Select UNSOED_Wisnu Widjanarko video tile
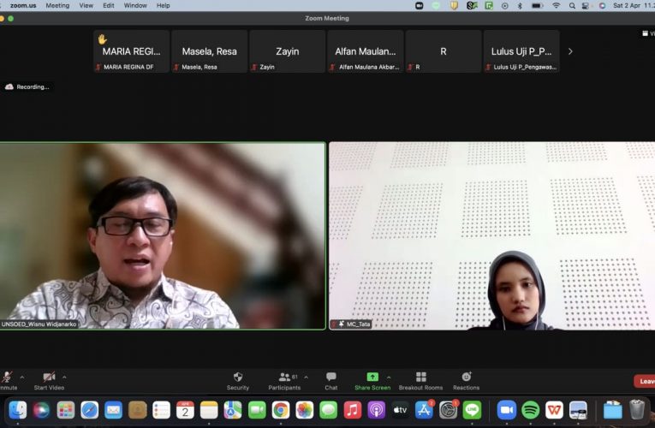655x428 pixels. click(x=163, y=236)
